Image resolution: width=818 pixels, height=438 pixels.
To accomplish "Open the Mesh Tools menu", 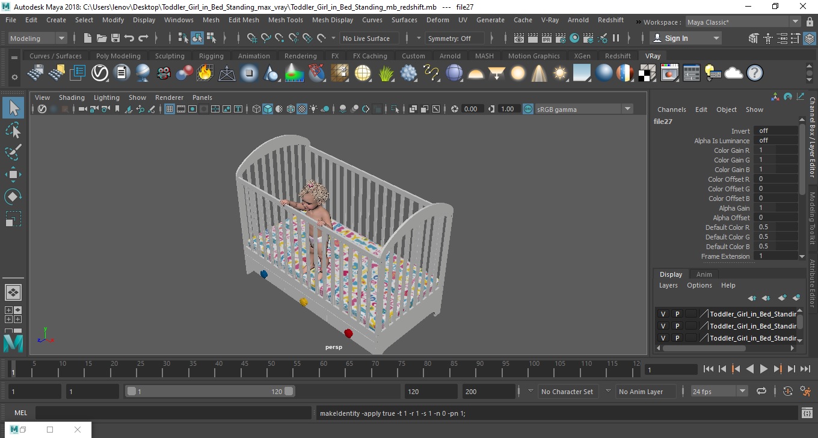I will (286, 20).
